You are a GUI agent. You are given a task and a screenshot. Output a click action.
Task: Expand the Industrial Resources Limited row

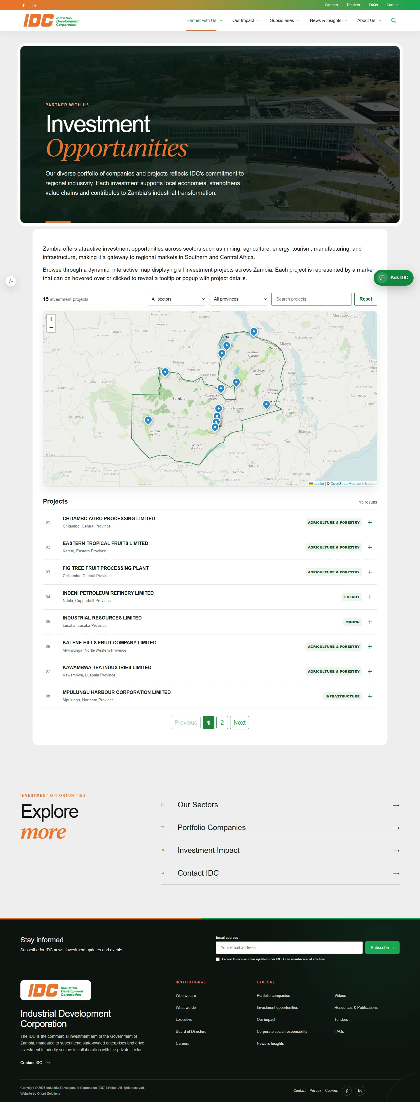370,622
